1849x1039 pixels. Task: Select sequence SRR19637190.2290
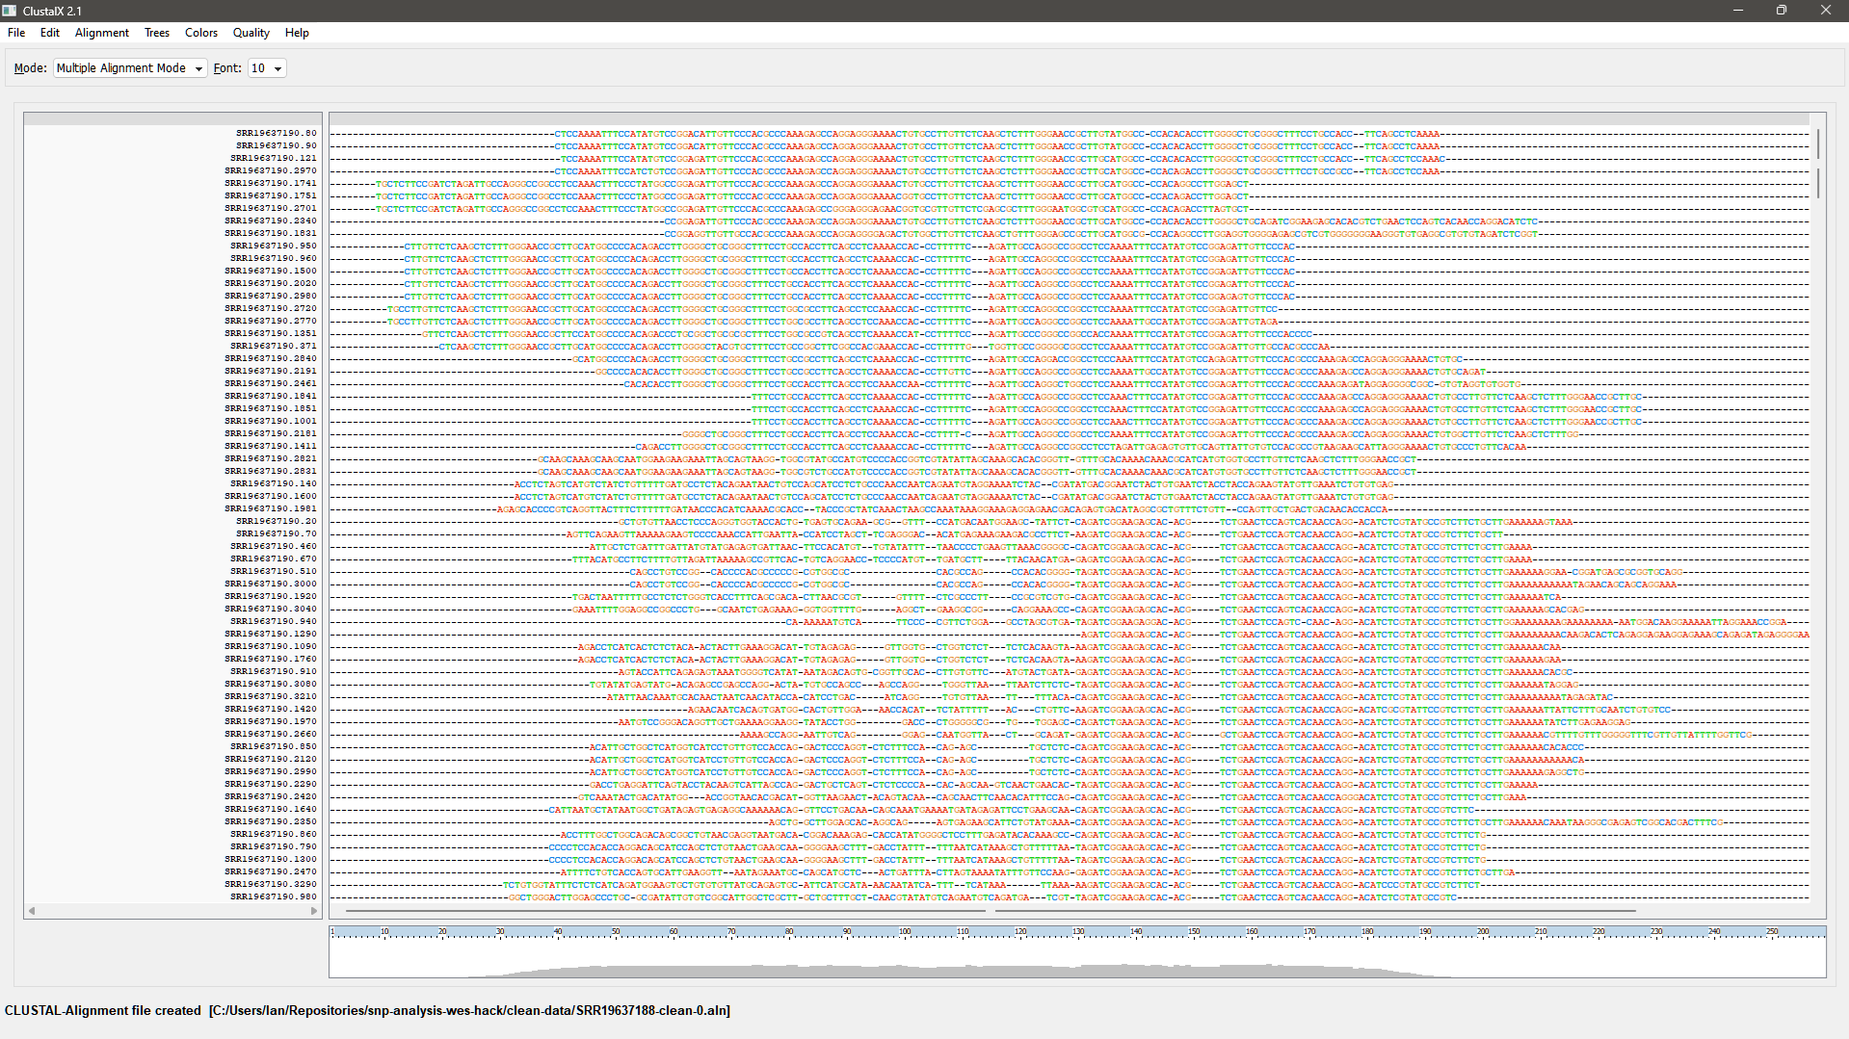point(271,784)
